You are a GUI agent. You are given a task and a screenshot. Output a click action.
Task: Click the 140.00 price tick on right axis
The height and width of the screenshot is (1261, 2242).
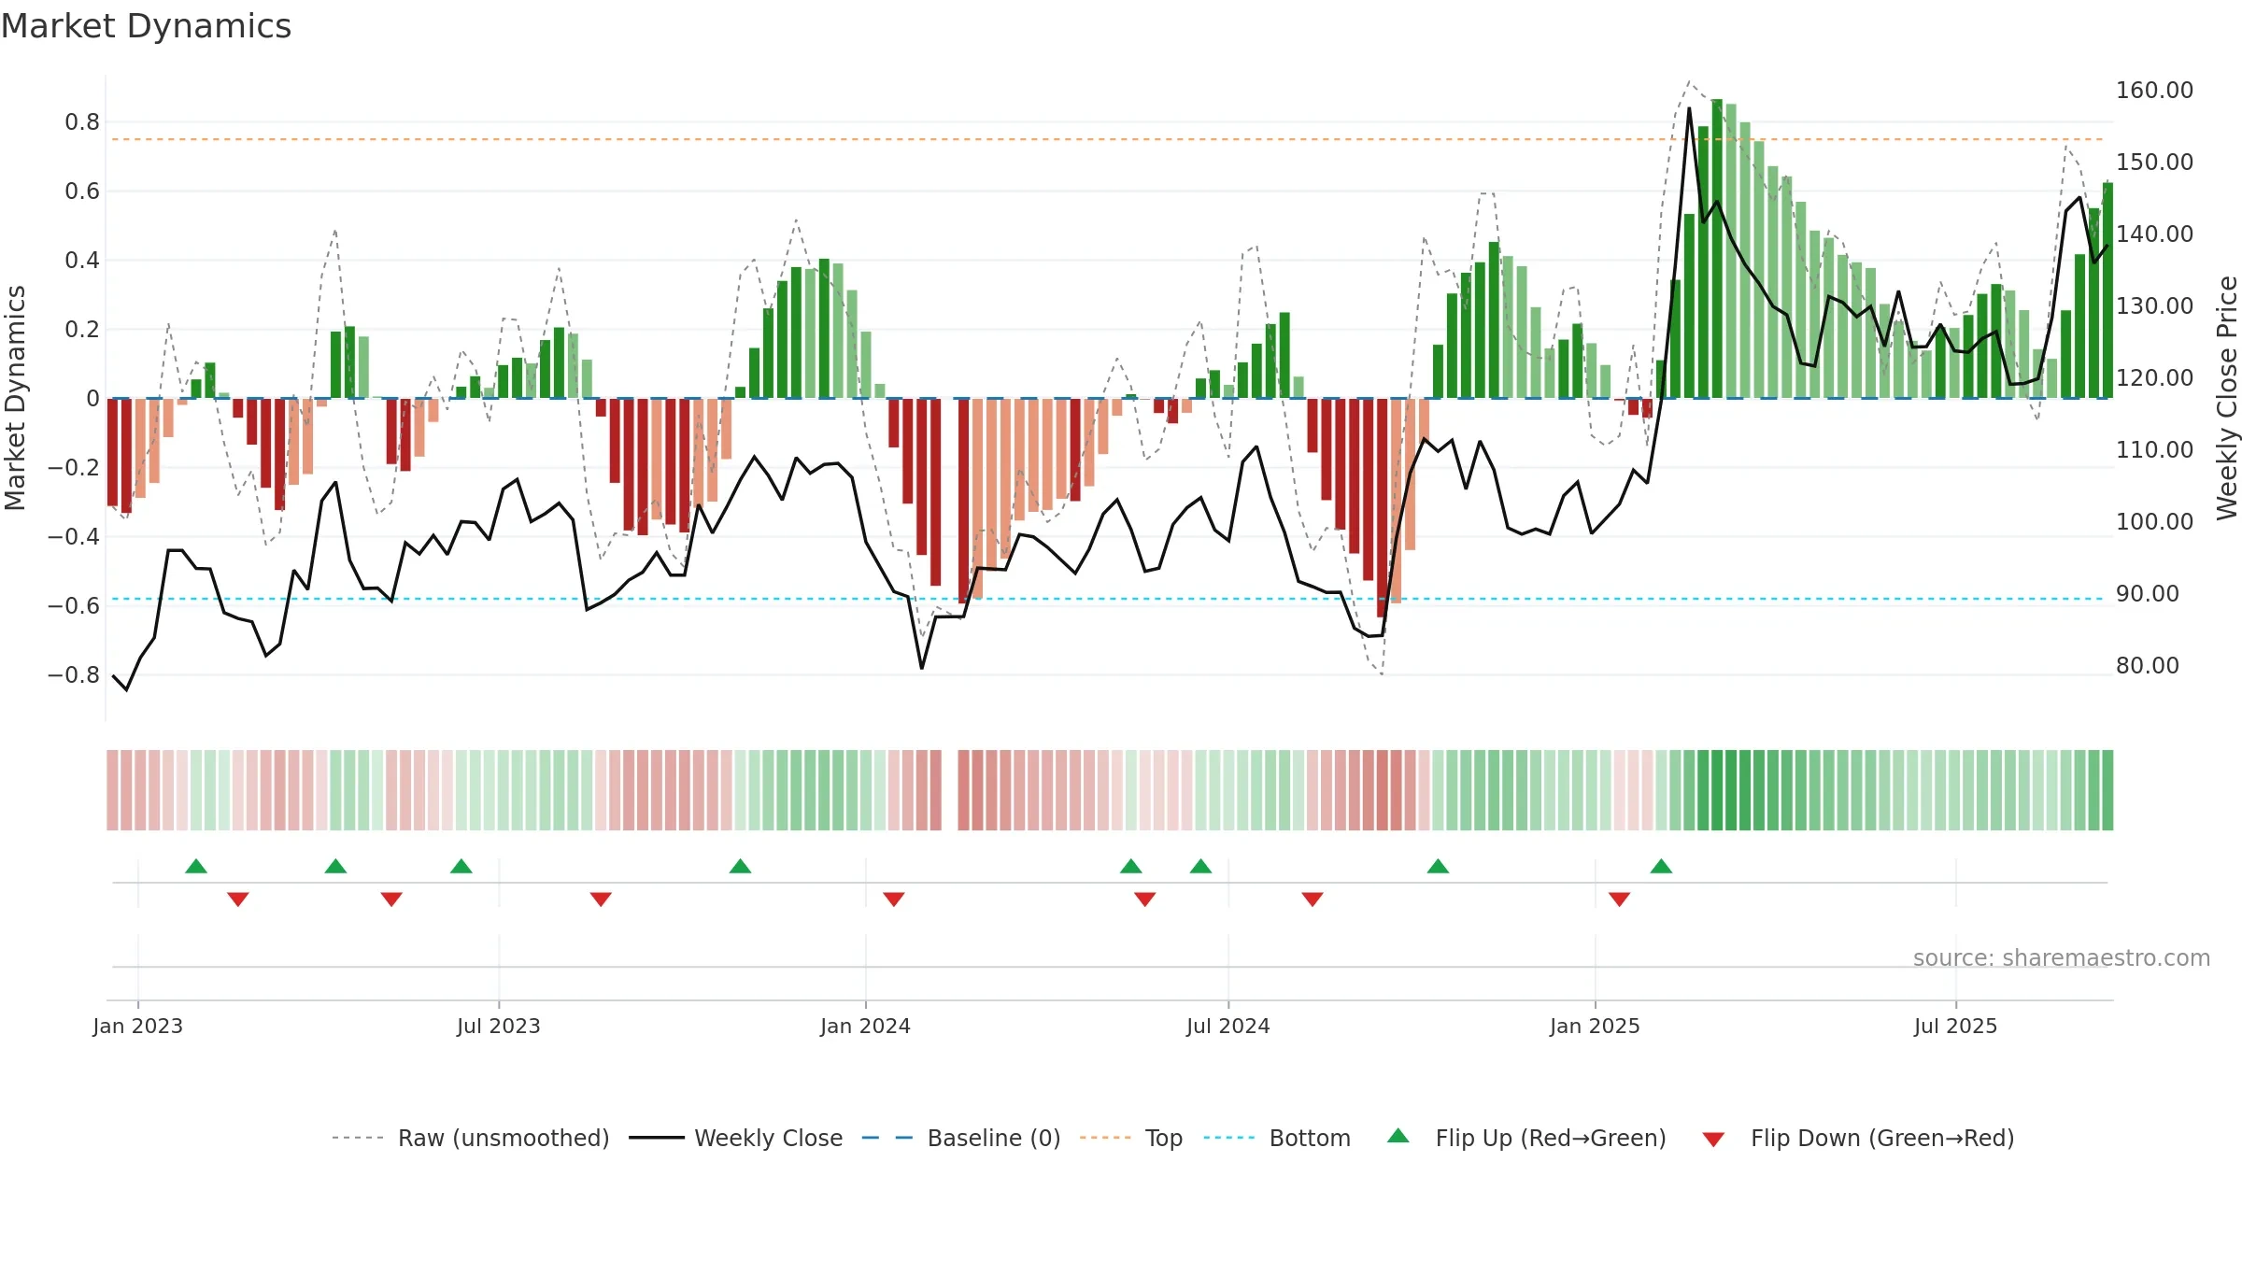(x=2155, y=234)
